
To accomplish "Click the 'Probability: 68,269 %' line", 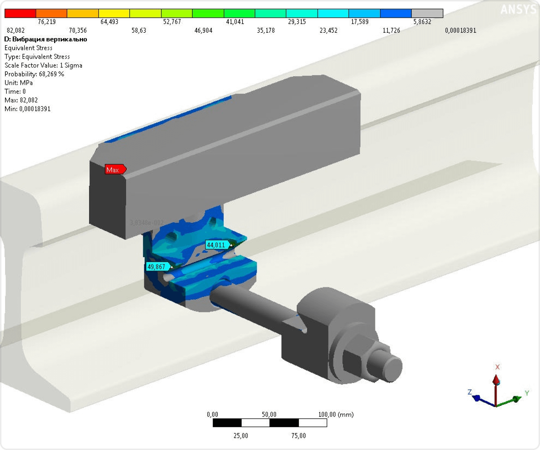I will pos(34,74).
